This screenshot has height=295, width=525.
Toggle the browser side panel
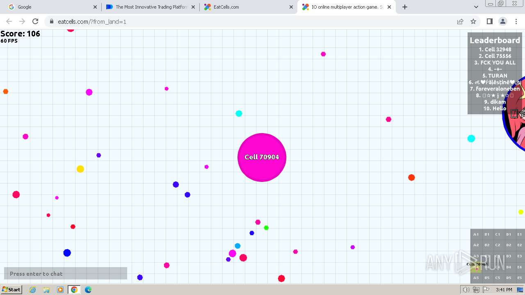point(489,21)
